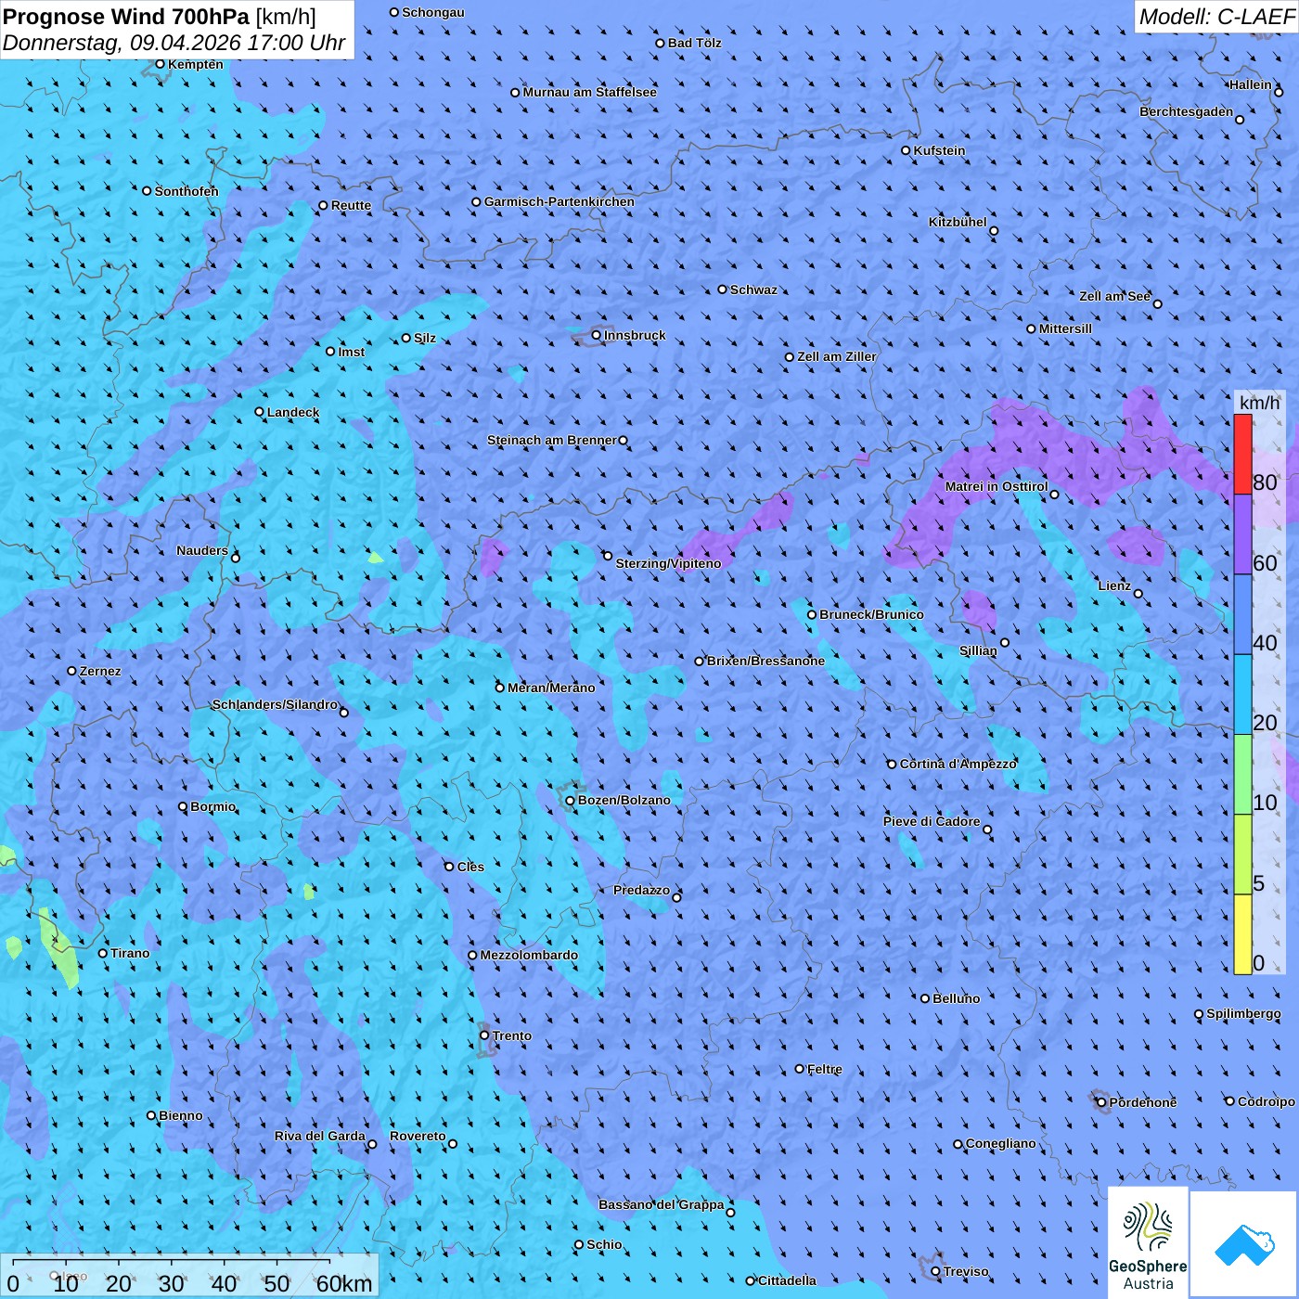Click the 'km/h' legend heading

click(x=1259, y=403)
